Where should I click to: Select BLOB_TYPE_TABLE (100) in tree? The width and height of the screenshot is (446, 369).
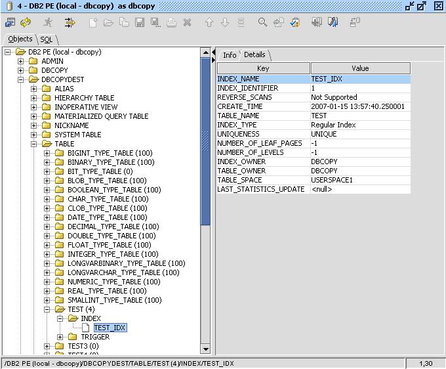click(x=107, y=181)
